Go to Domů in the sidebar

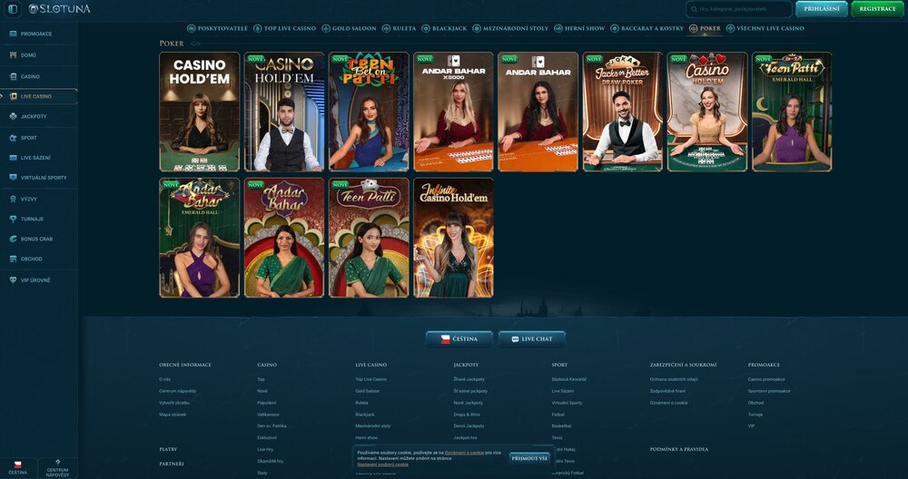point(39,55)
